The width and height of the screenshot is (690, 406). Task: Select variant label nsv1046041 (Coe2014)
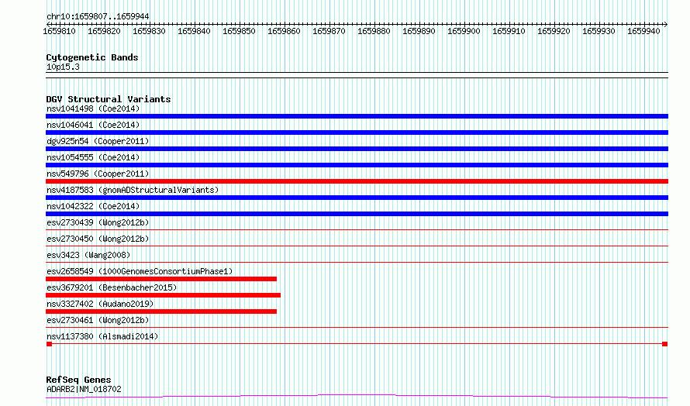(x=93, y=125)
